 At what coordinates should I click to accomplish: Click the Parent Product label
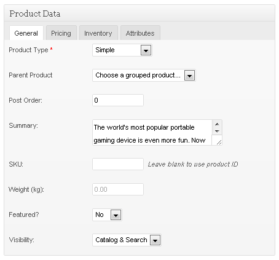(31, 75)
